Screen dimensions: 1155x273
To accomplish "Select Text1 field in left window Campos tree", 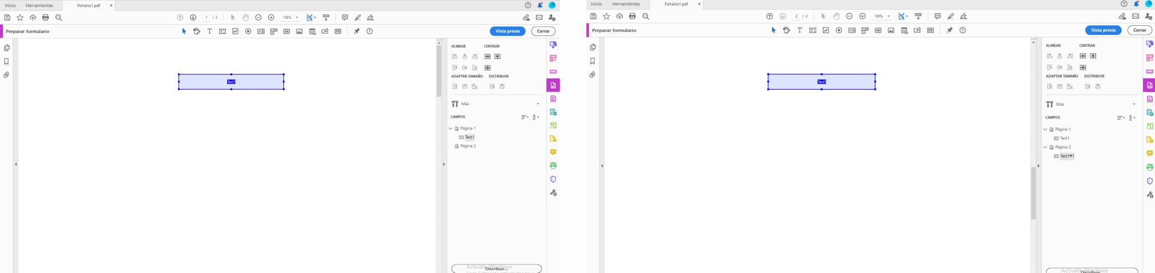I will click(469, 137).
